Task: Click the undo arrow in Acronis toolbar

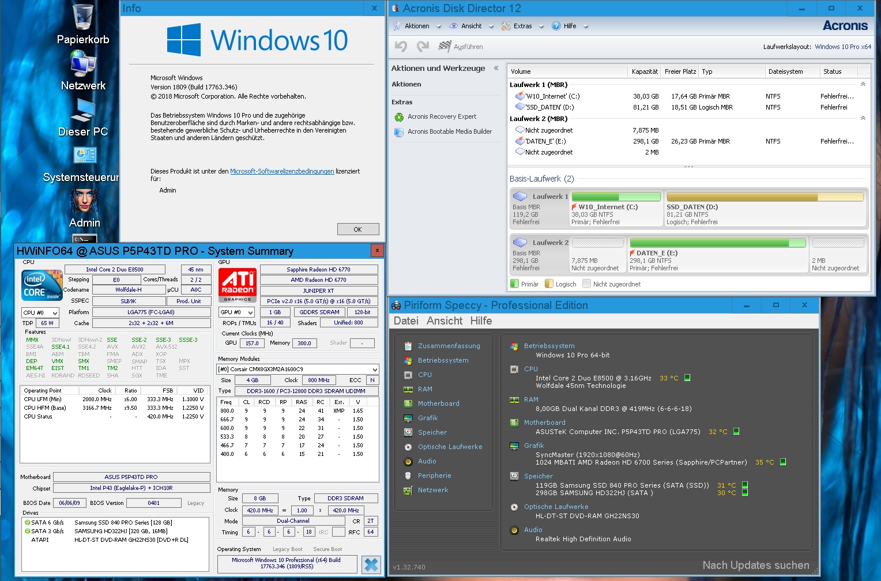Action: tap(401, 46)
